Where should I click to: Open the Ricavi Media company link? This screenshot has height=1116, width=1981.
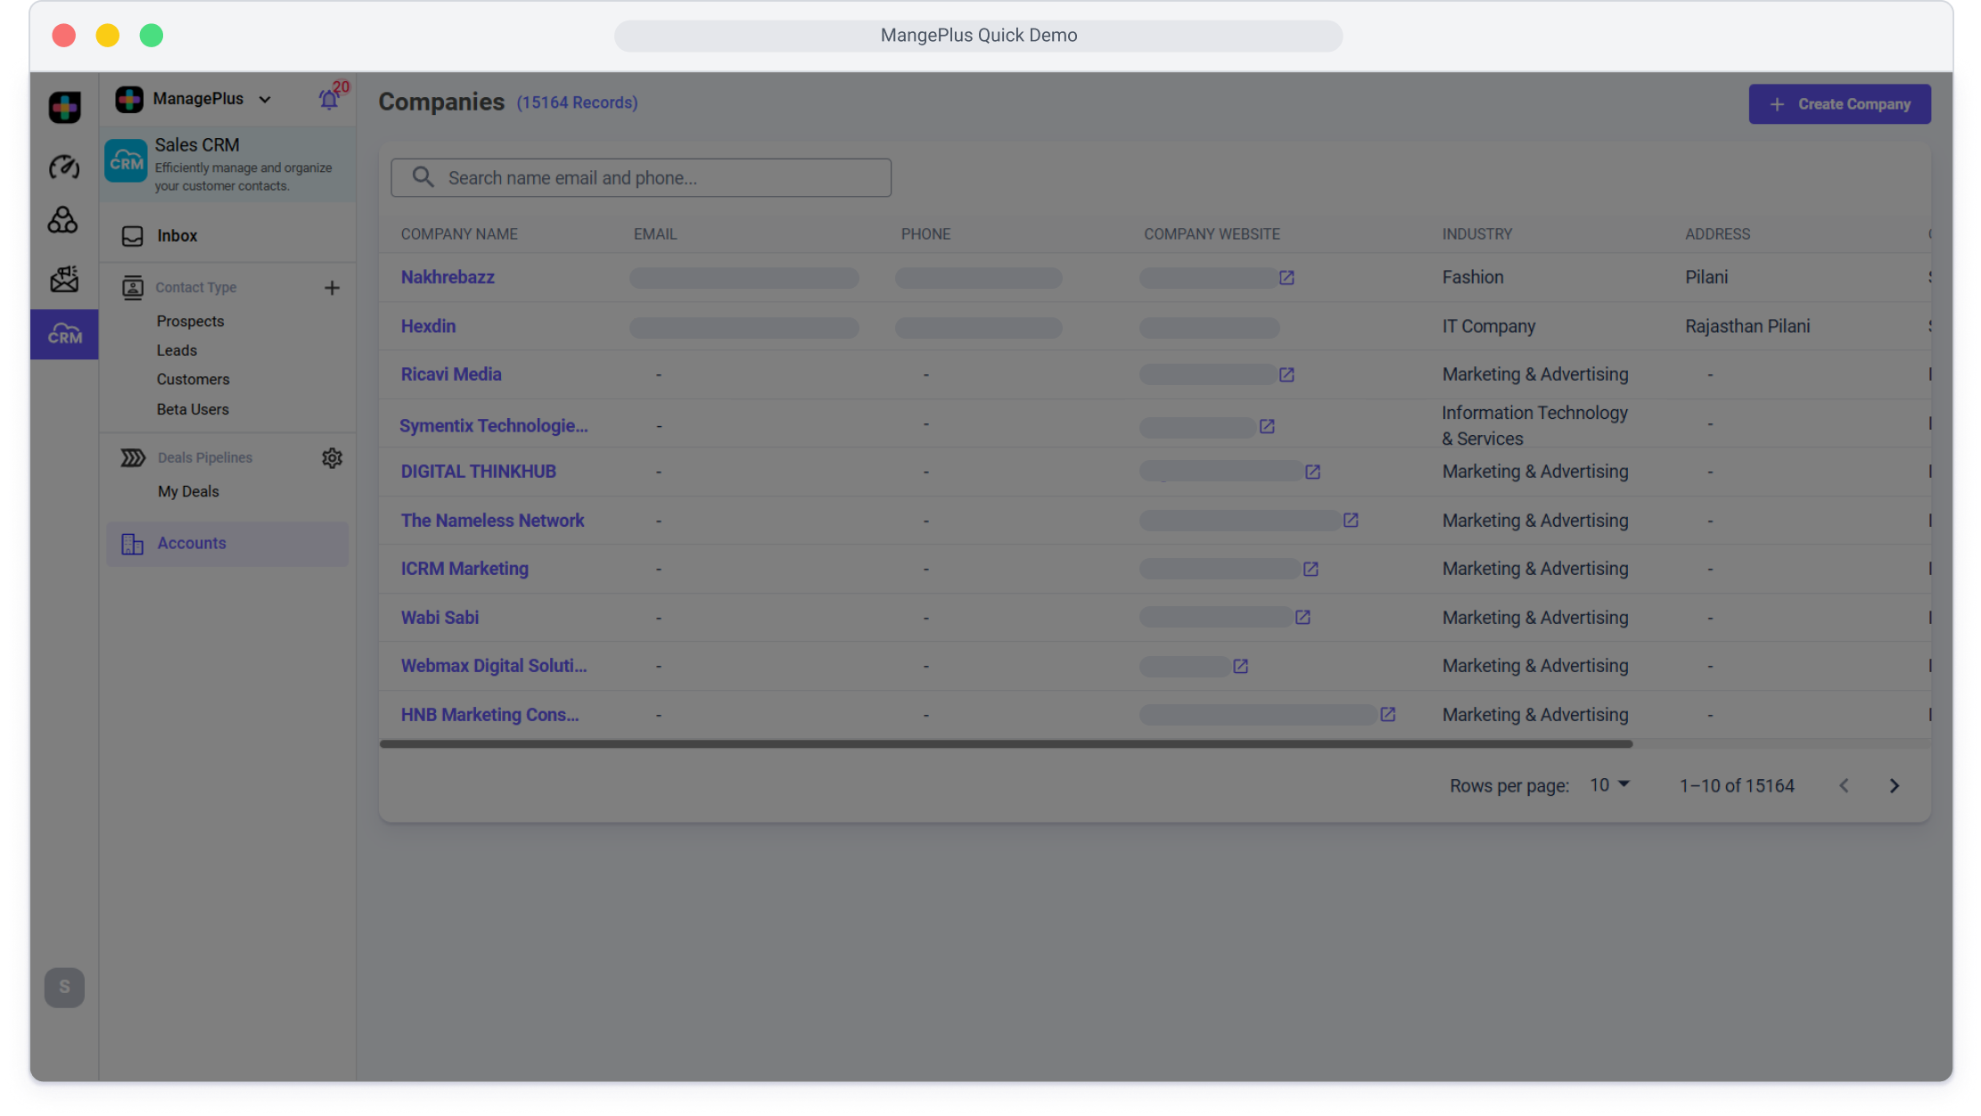[451, 374]
